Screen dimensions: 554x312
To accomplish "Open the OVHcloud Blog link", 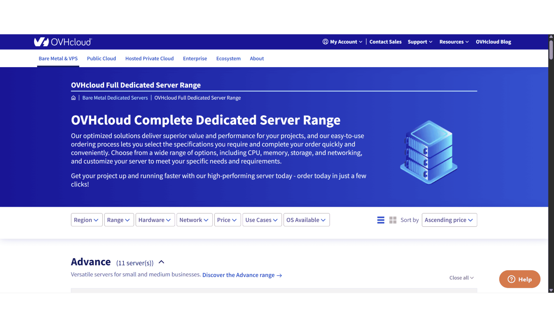I will [x=493, y=42].
